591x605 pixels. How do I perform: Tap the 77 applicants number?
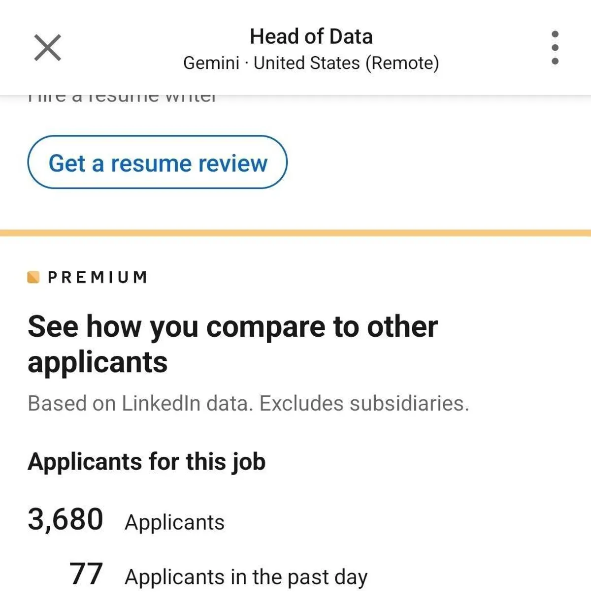click(86, 574)
